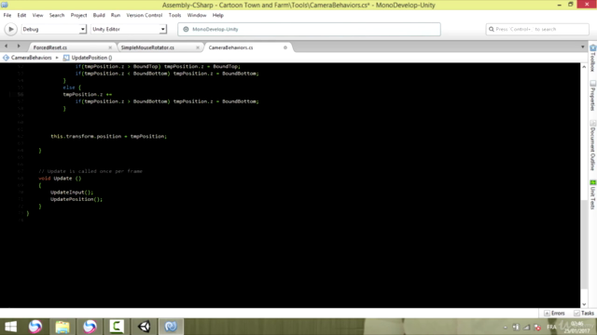The height and width of the screenshot is (335, 597).
Task: Close the unsaved CameraBehaviors.cs tab
Action: click(285, 47)
